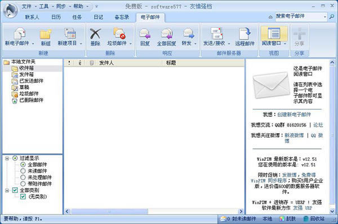Open the 文件 menu
This screenshot has height=224, width=338.
point(26,6)
